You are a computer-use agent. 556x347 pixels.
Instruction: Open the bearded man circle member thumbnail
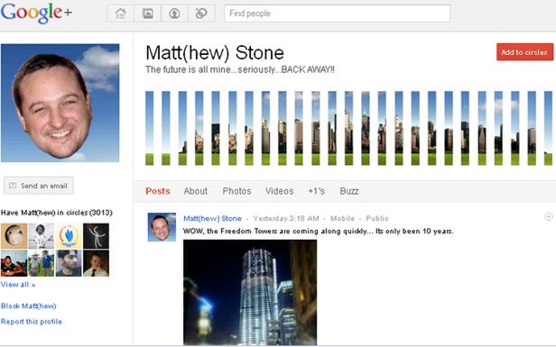[69, 263]
